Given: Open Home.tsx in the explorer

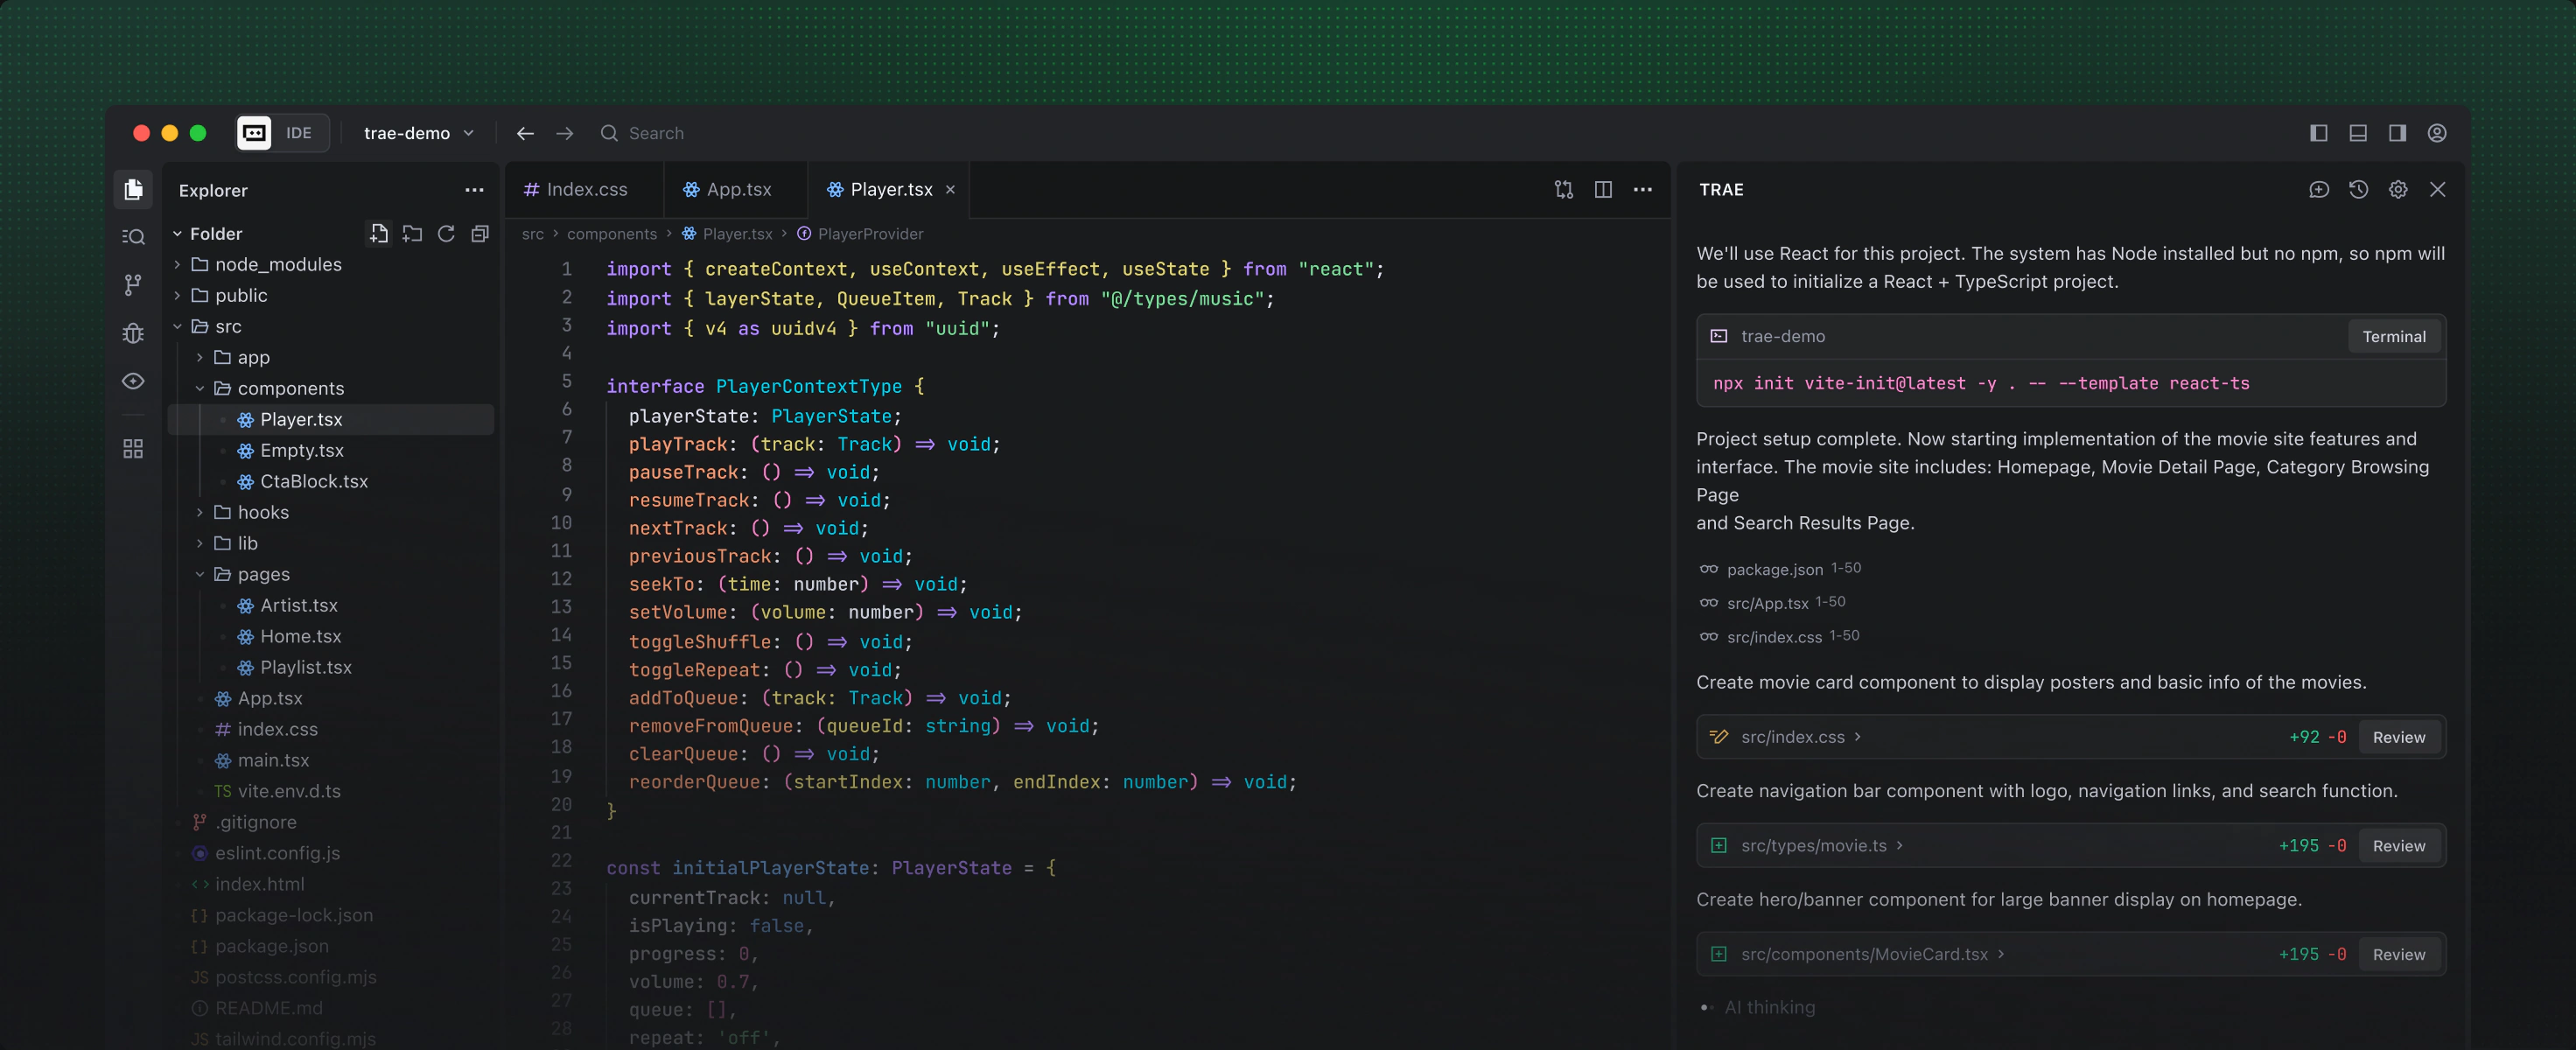Looking at the screenshot, I should pos(300,636).
